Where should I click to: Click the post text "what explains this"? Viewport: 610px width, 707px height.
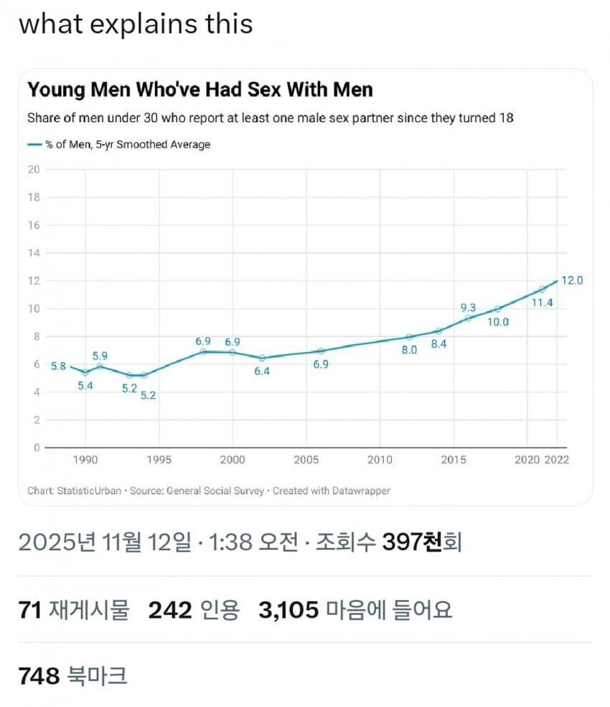click(x=136, y=24)
